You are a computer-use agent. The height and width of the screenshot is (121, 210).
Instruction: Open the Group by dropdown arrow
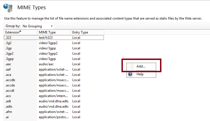coord(52,26)
